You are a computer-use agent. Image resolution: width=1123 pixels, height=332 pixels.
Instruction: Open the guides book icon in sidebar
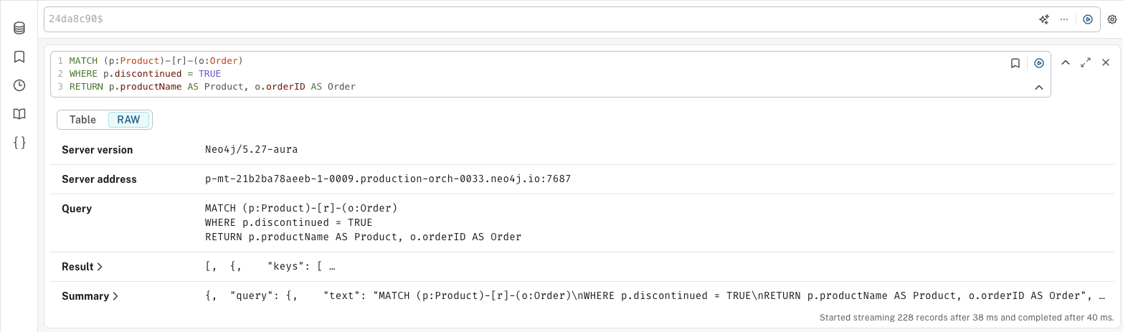click(19, 114)
